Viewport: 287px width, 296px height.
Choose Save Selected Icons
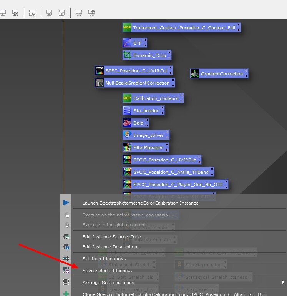click(x=107, y=271)
